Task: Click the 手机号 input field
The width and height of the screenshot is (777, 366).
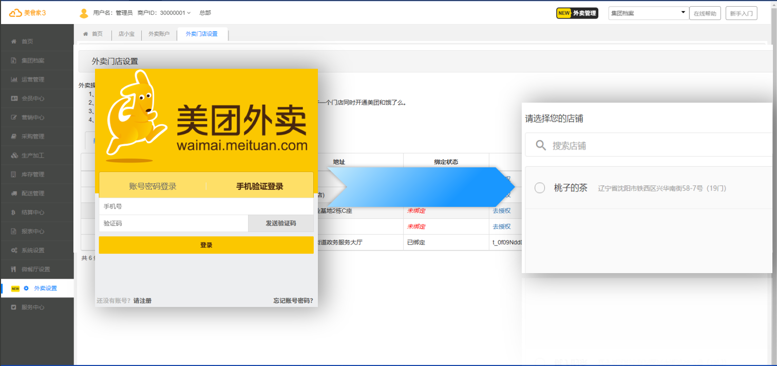Action: point(206,206)
